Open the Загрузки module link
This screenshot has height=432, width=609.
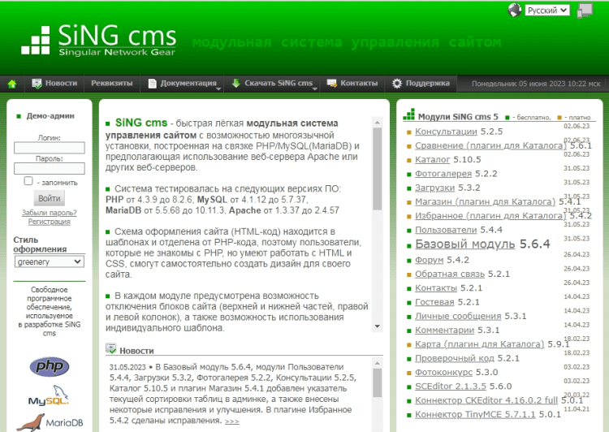coord(434,188)
